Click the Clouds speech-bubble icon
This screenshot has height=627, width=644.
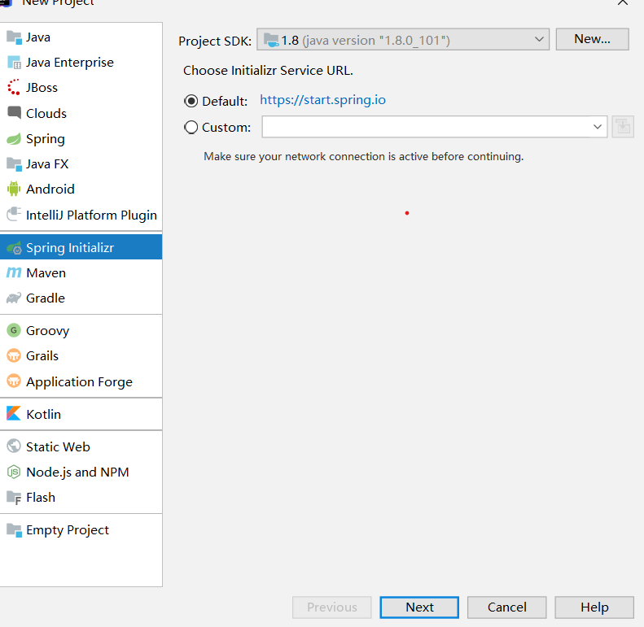pos(14,113)
